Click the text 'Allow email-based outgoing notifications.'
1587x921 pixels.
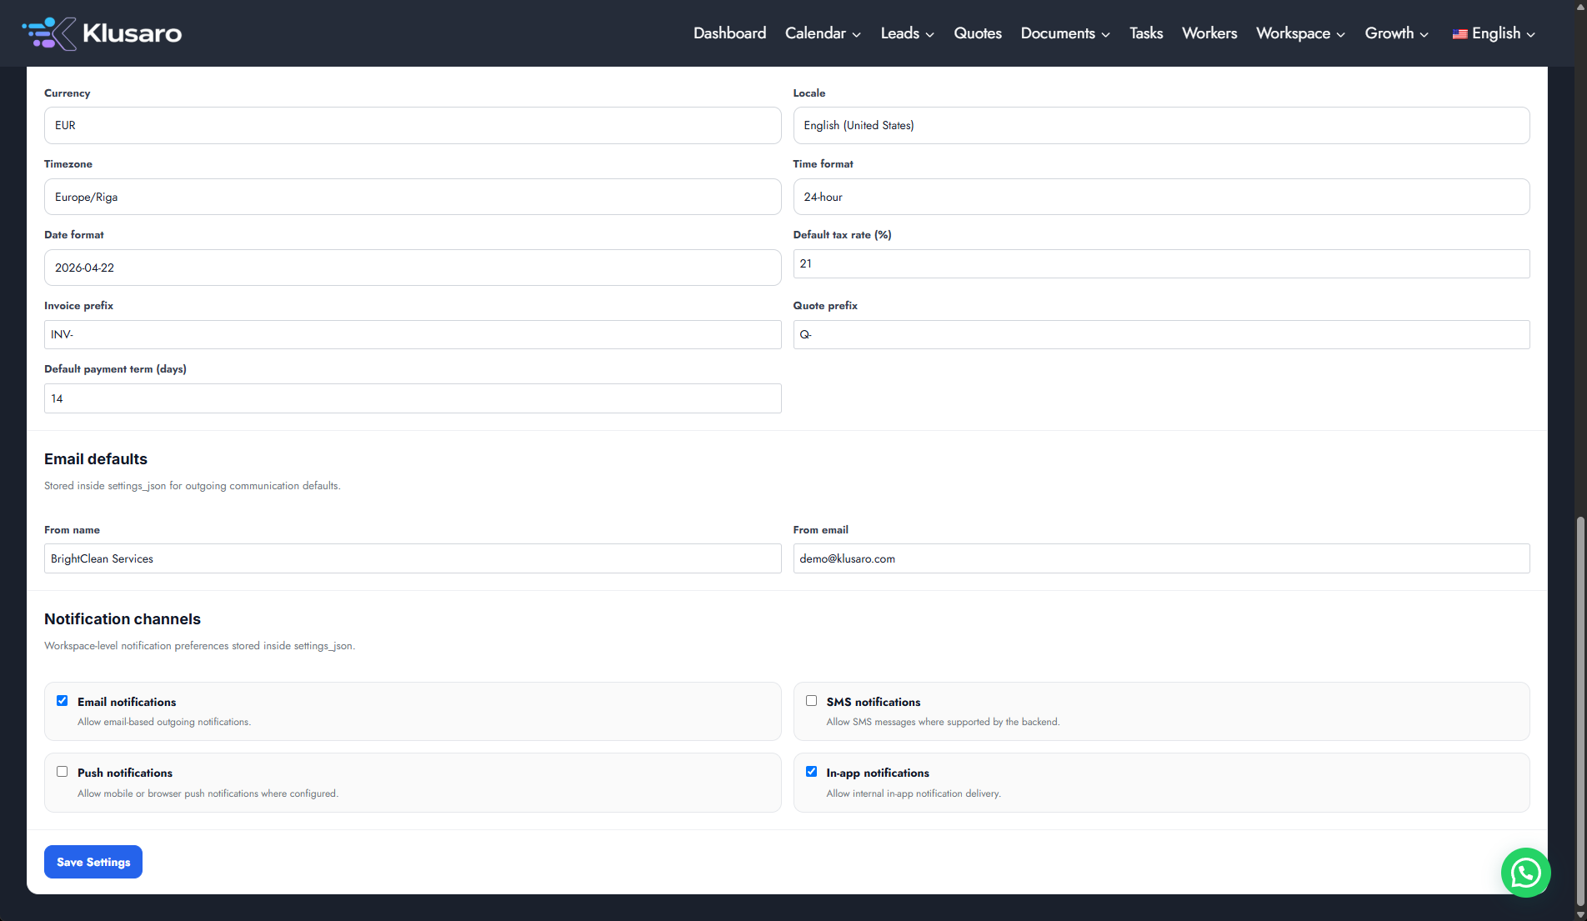tap(164, 722)
